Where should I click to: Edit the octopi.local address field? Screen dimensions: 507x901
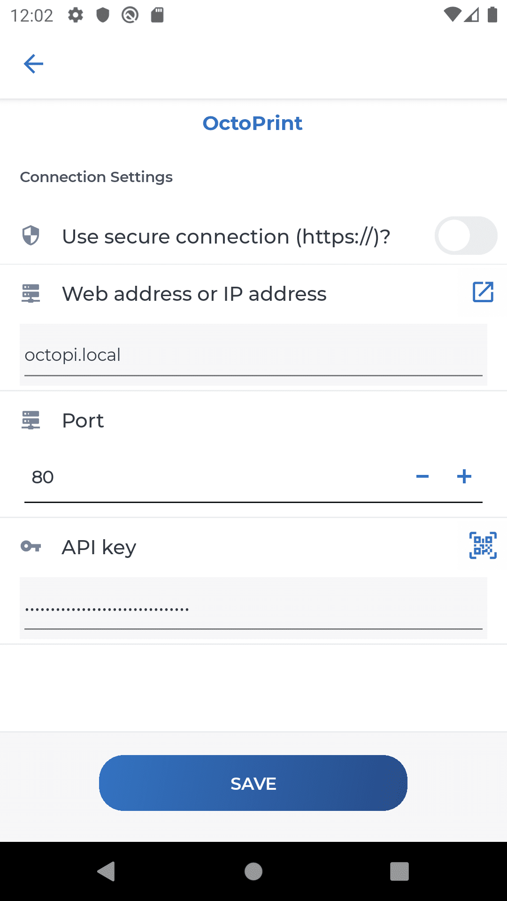click(x=253, y=355)
